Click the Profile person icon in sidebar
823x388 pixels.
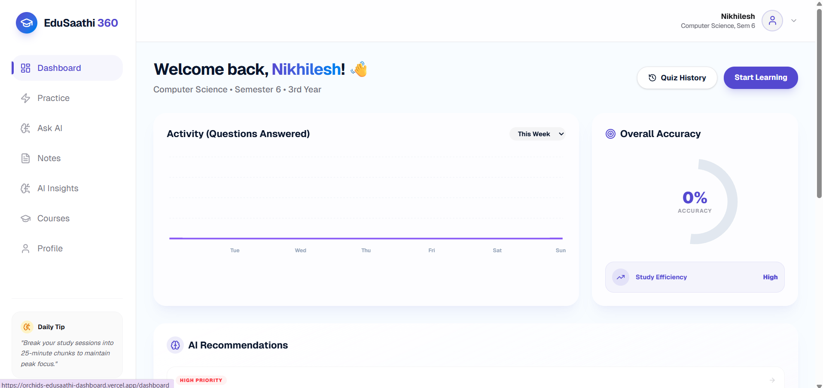pos(26,248)
